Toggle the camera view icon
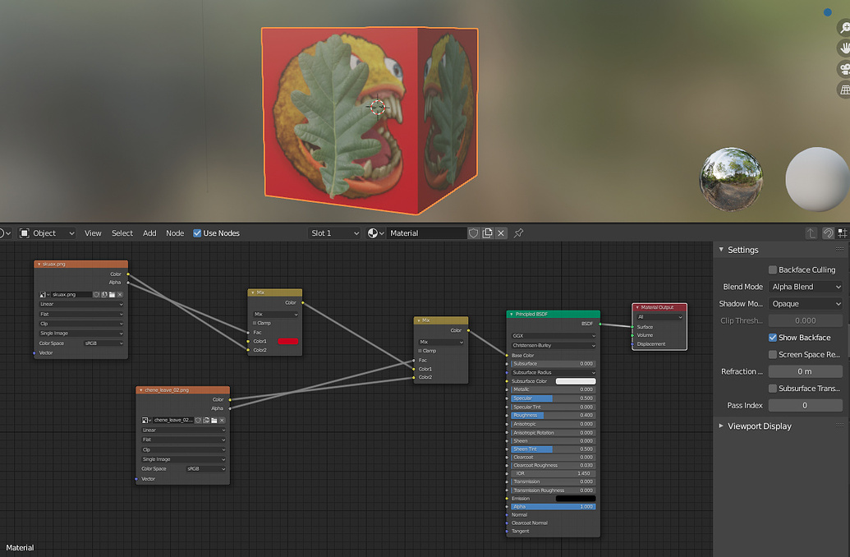 click(844, 69)
